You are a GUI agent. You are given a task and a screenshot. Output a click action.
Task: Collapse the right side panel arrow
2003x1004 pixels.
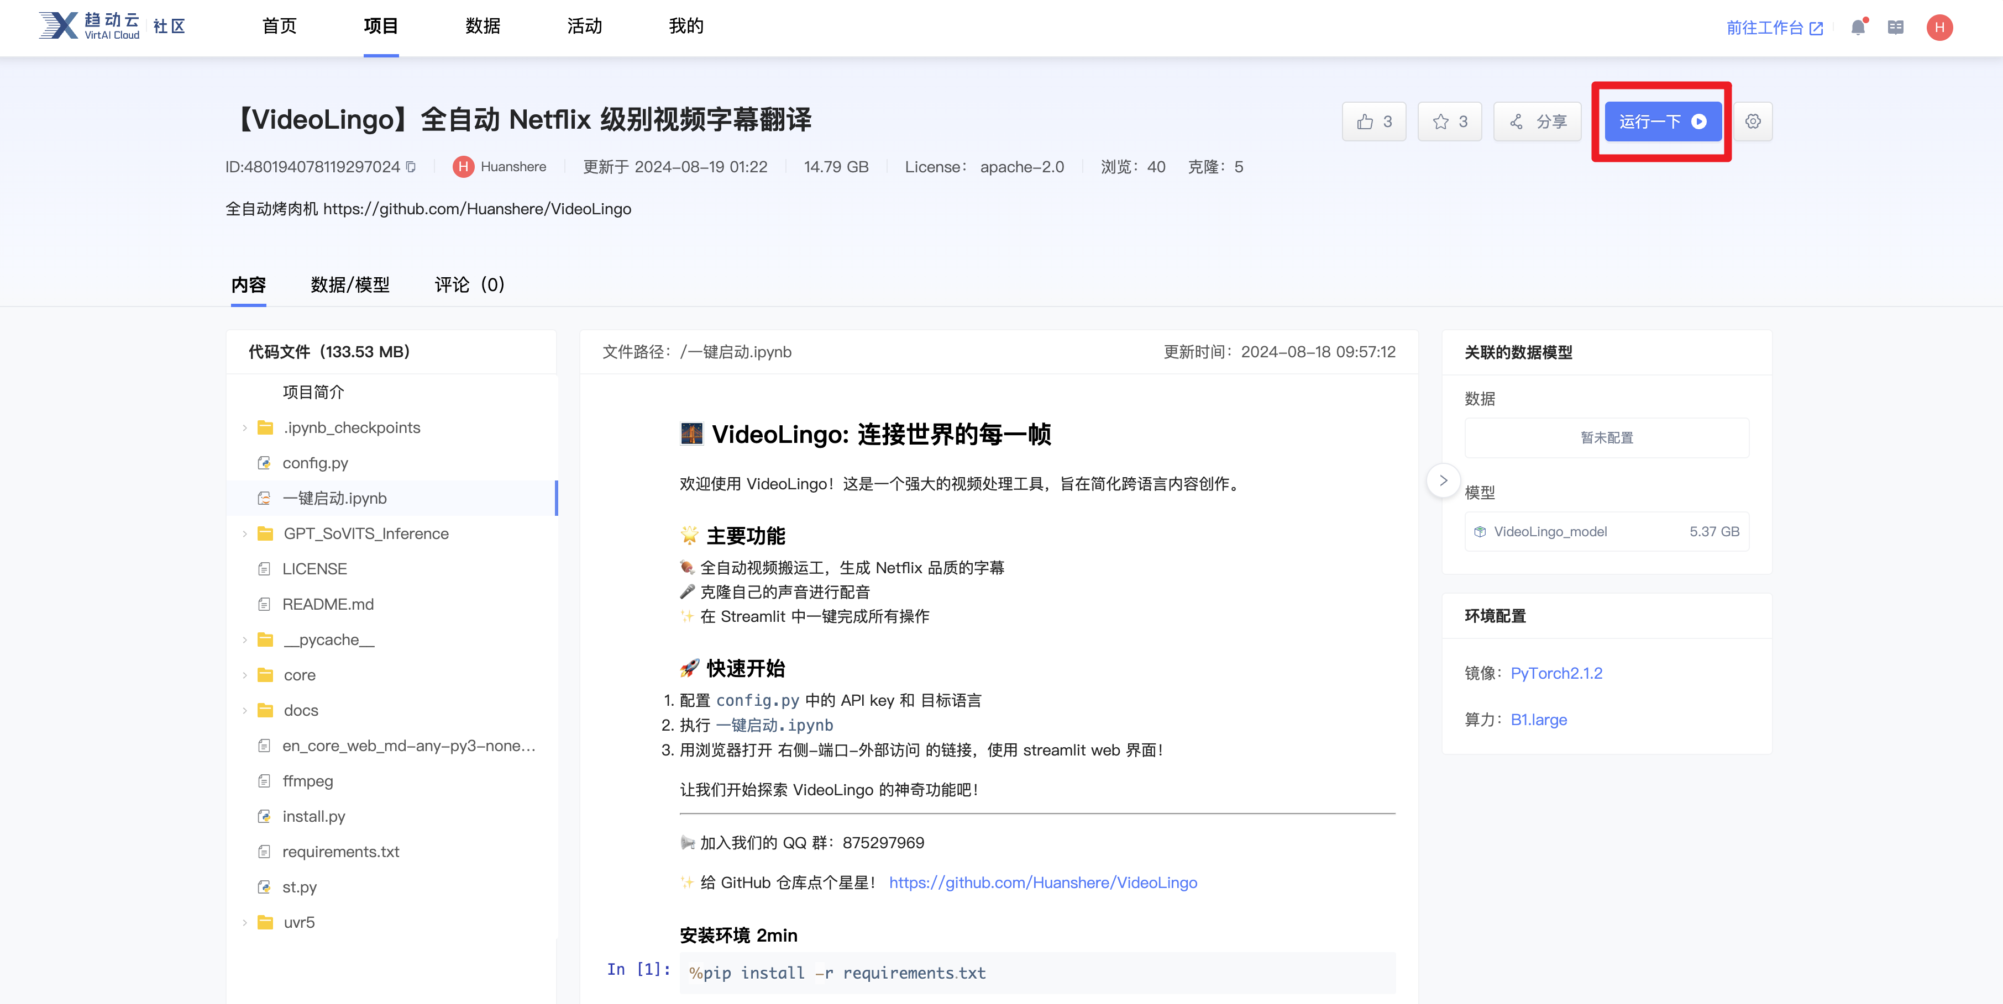click(1443, 480)
